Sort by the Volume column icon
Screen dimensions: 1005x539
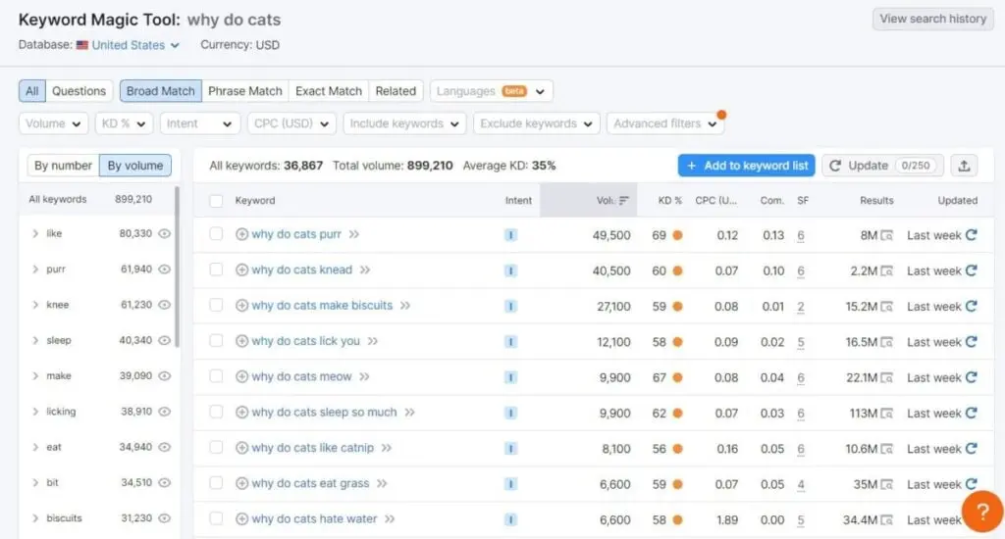click(623, 200)
